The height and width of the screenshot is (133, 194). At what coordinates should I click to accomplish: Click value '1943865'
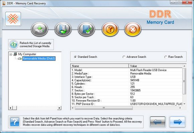click(135, 90)
